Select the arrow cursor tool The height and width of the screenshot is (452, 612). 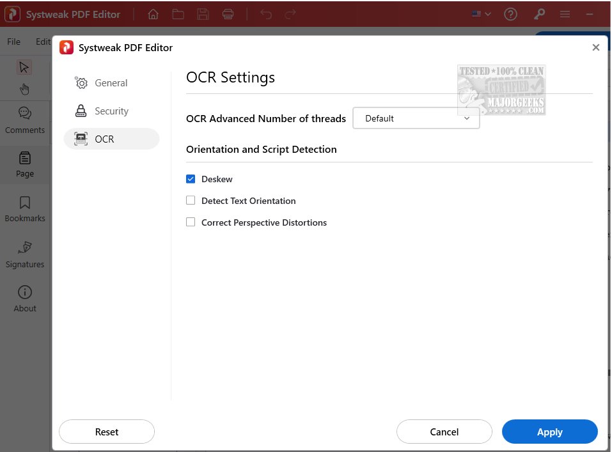coord(24,67)
